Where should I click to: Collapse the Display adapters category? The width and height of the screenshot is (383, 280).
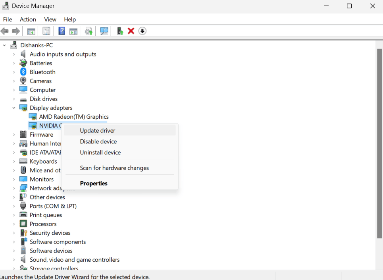13,108
